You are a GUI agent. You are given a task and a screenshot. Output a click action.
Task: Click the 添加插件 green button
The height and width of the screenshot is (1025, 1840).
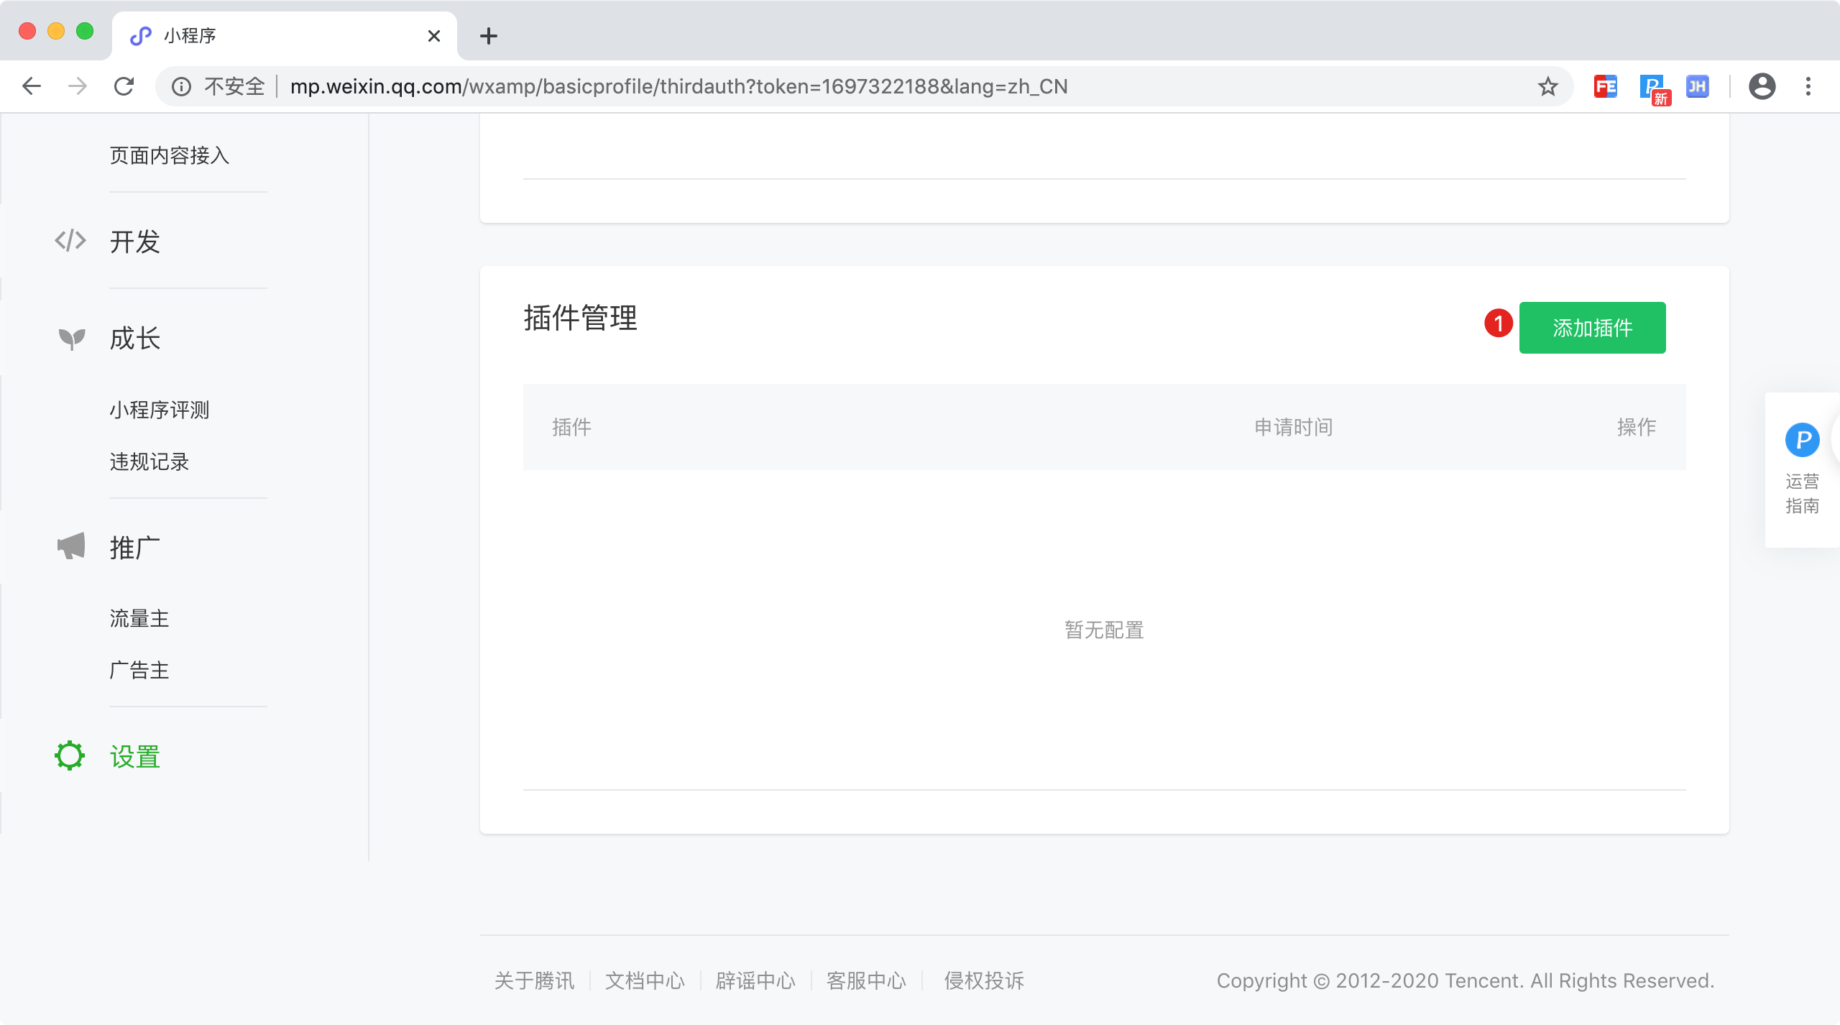point(1592,328)
